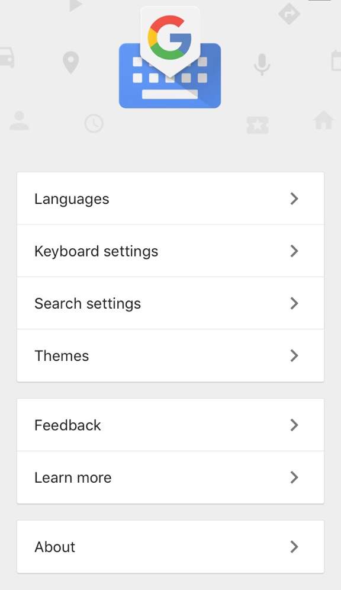Open Keyboard settings
Screen dimensions: 341x590
pyautogui.click(x=170, y=251)
